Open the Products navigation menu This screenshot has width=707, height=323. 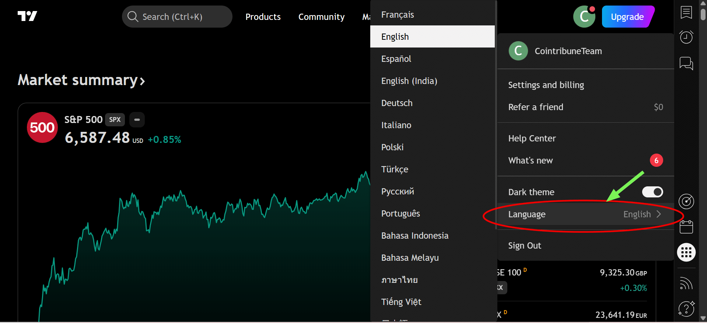pyautogui.click(x=263, y=17)
